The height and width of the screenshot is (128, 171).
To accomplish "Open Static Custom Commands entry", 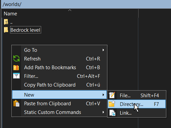I will pyautogui.click(x=59, y=112).
